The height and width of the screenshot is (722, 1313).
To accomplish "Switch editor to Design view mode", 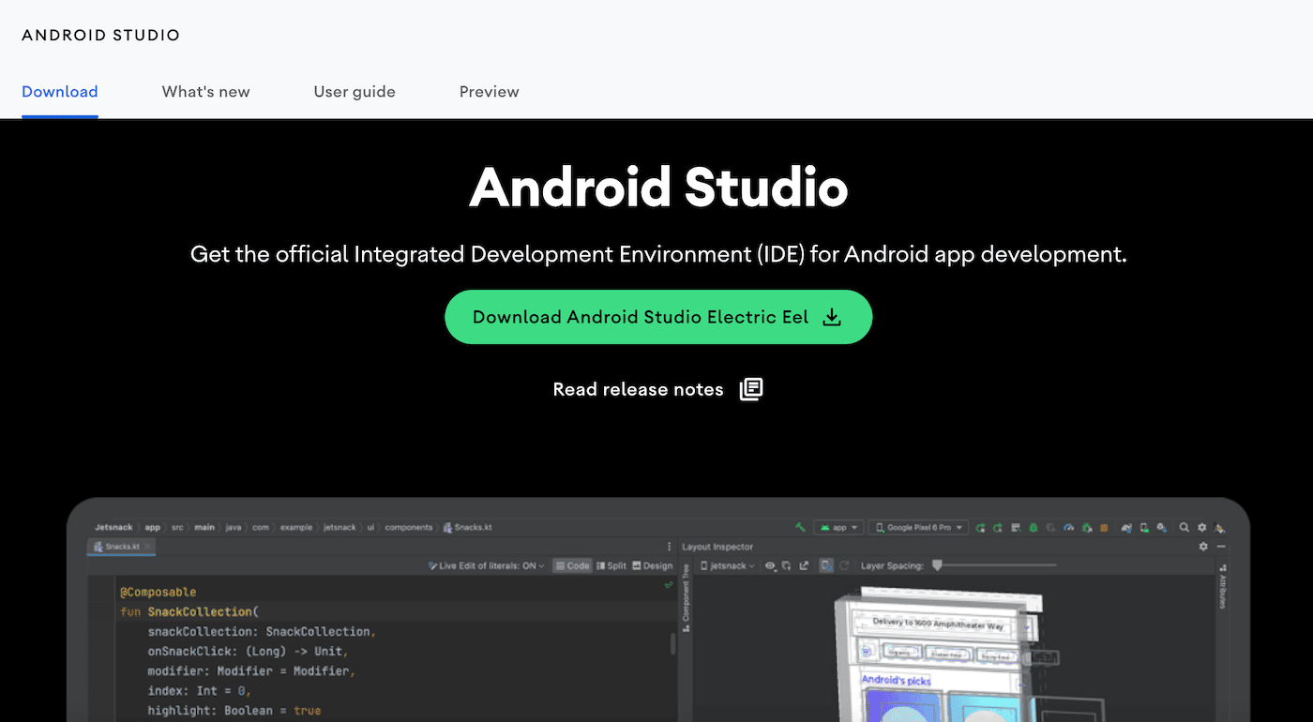I will [653, 565].
